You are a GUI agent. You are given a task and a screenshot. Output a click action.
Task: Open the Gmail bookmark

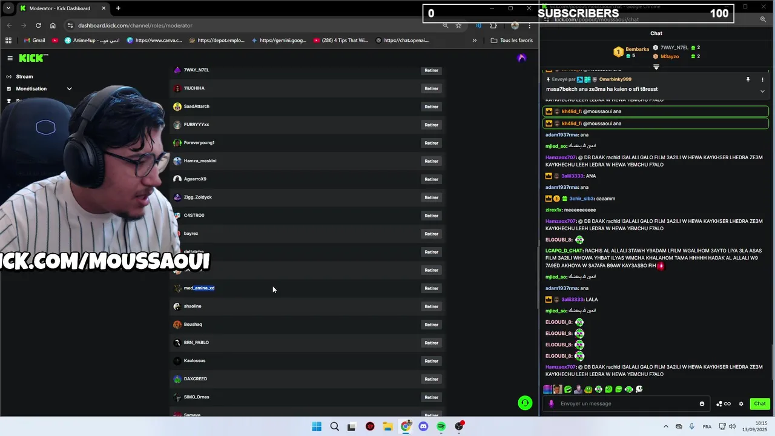click(33, 41)
